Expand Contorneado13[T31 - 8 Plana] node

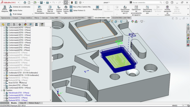pyautogui.click(x=4, y=35)
